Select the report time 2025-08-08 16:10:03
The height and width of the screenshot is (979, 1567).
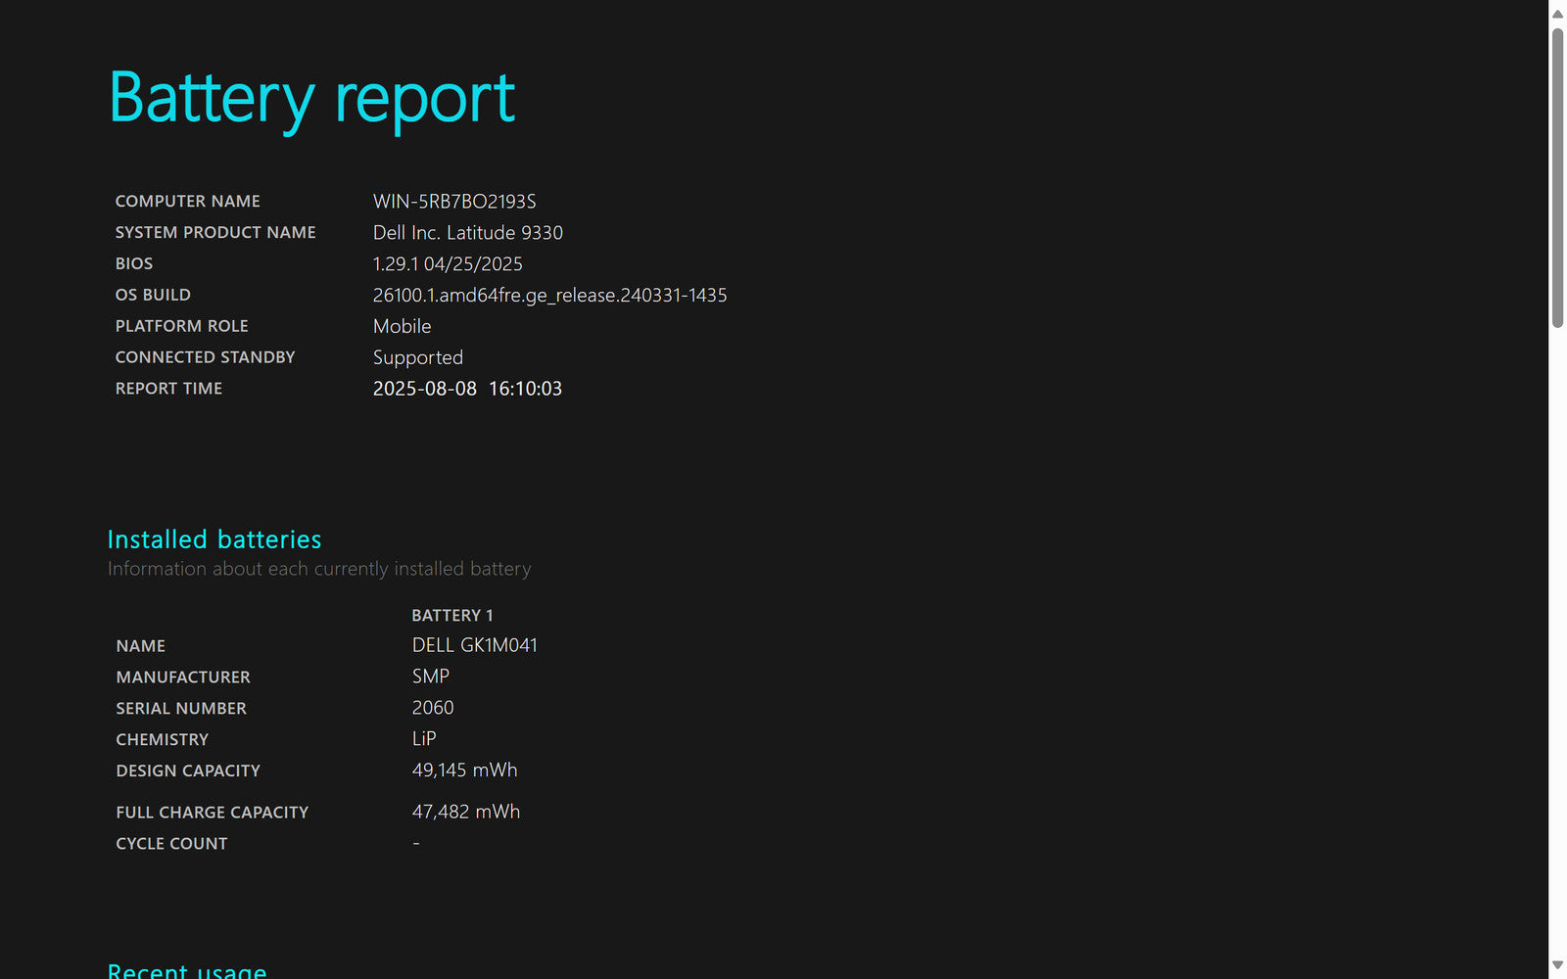point(468,390)
